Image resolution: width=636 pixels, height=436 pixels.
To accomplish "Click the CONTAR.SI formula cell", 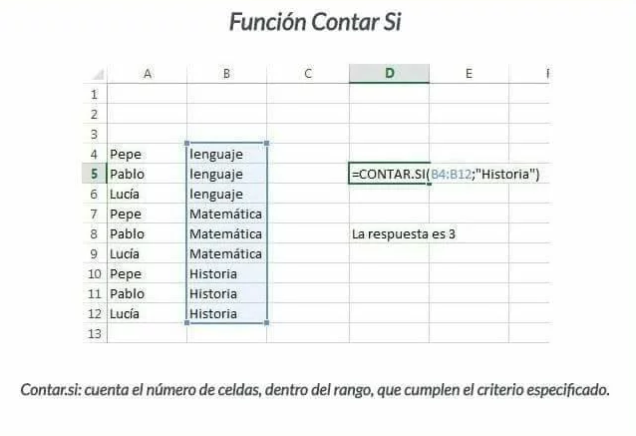I will coord(389,174).
